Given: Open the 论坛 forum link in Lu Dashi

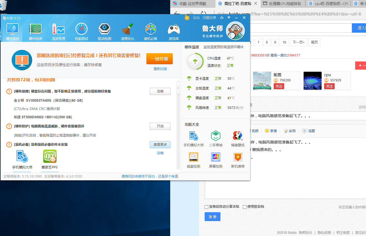Looking at the screenshot, I should pos(196,18).
